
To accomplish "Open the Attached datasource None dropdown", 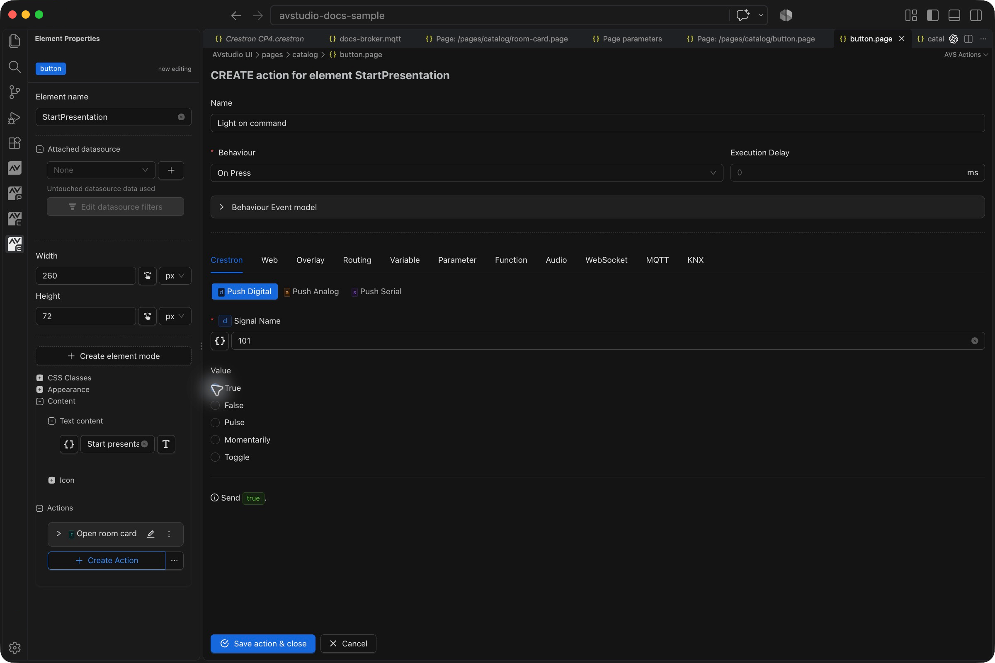I will coord(101,170).
